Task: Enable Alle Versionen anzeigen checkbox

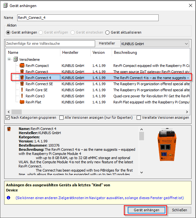Action: (x=61, y=117)
